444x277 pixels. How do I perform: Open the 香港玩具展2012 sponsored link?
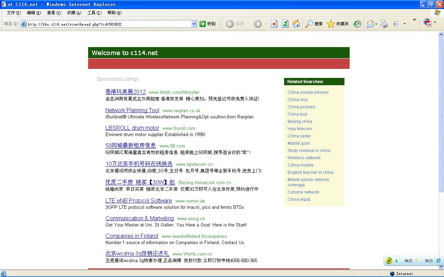pos(126,92)
